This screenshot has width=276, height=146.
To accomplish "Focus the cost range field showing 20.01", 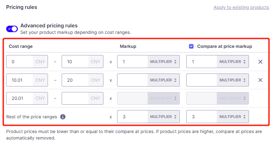I will [20, 98].
